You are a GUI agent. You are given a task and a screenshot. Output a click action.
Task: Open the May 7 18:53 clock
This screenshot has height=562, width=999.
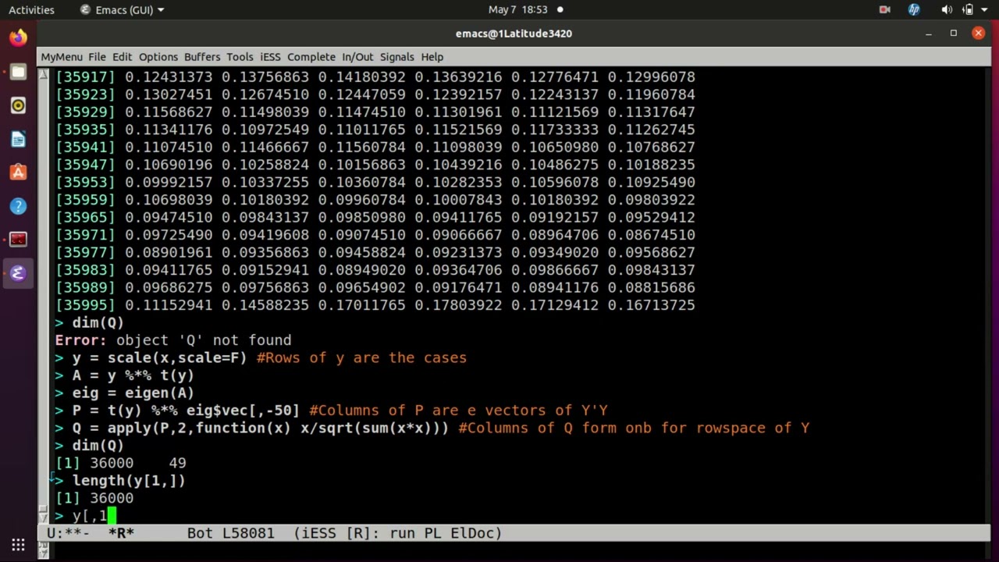point(518,9)
